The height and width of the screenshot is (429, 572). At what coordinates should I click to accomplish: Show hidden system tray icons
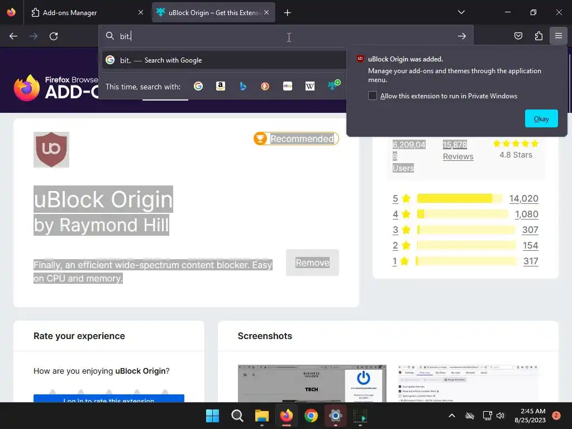[451, 416]
